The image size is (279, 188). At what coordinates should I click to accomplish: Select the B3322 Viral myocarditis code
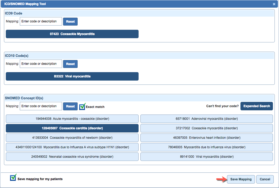pyautogui.click(x=72, y=76)
